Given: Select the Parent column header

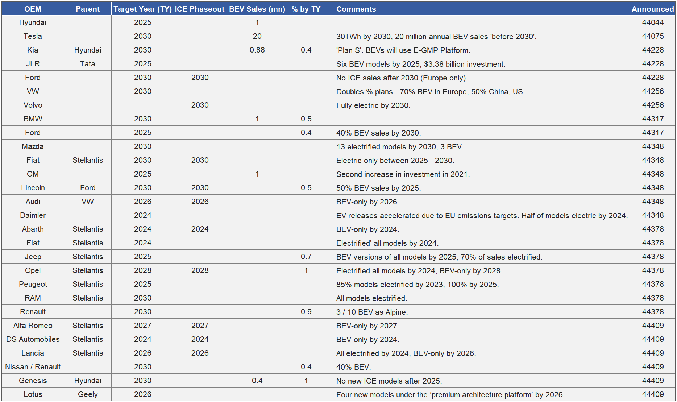Looking at the screenshot, I should point(88,9).
